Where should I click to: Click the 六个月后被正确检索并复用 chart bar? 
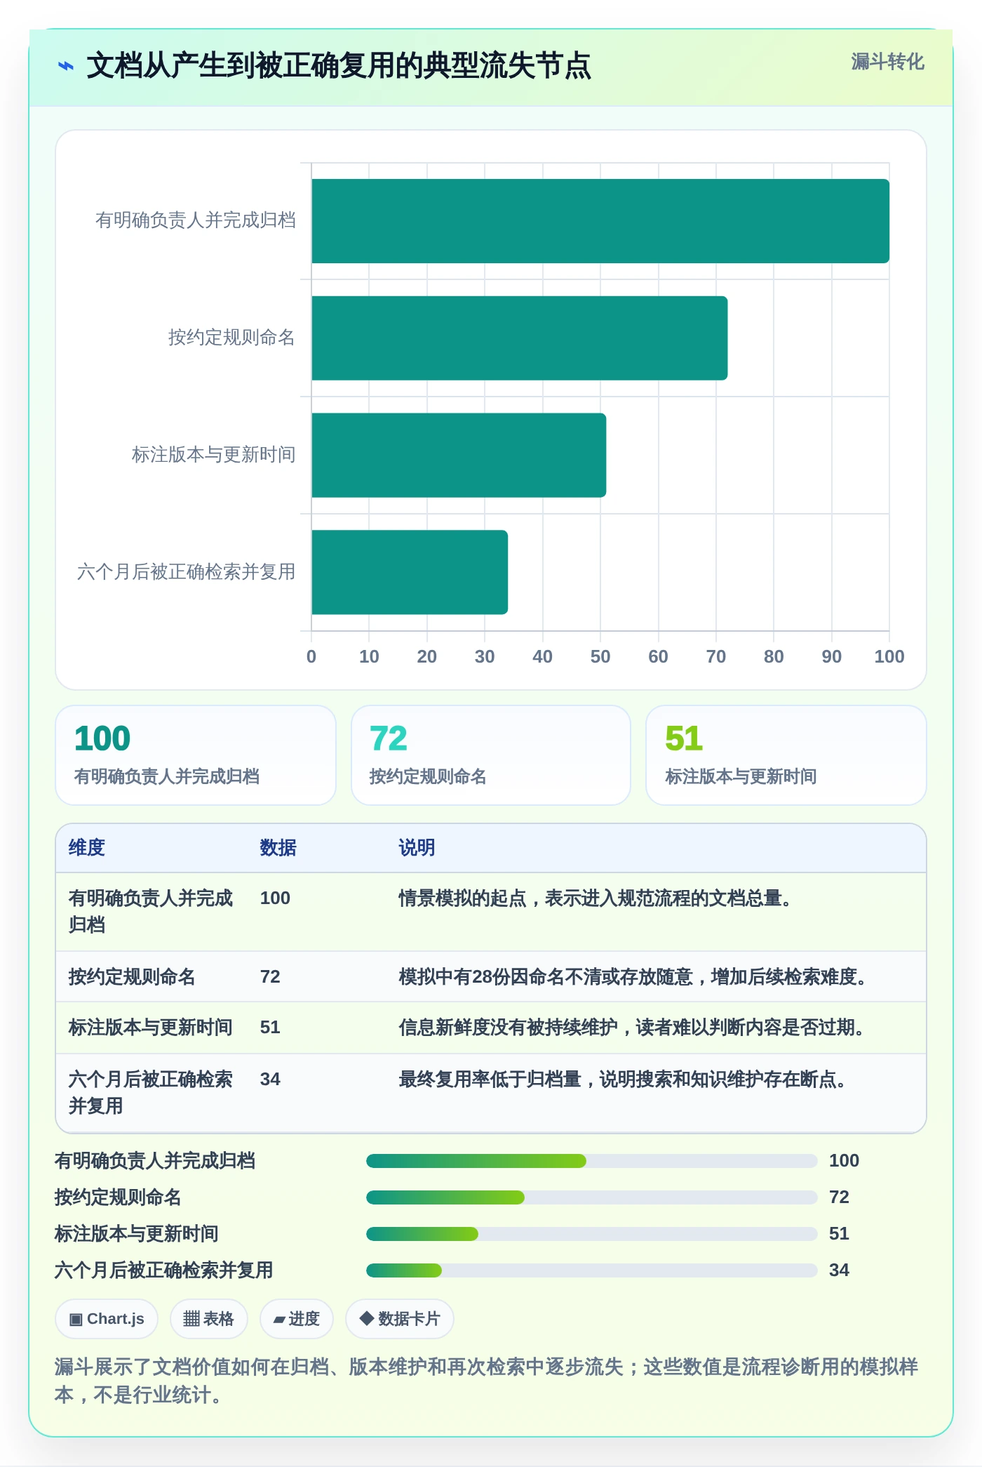[x=410, y=572]
